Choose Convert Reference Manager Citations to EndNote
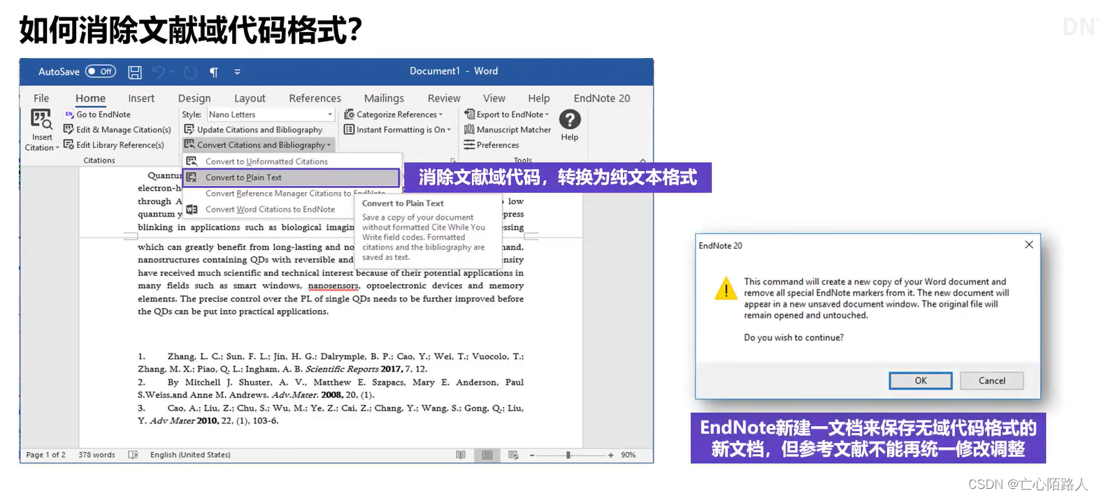This screenshot has height=498, width=1099. pyautogui.click(x=295, y=193)
